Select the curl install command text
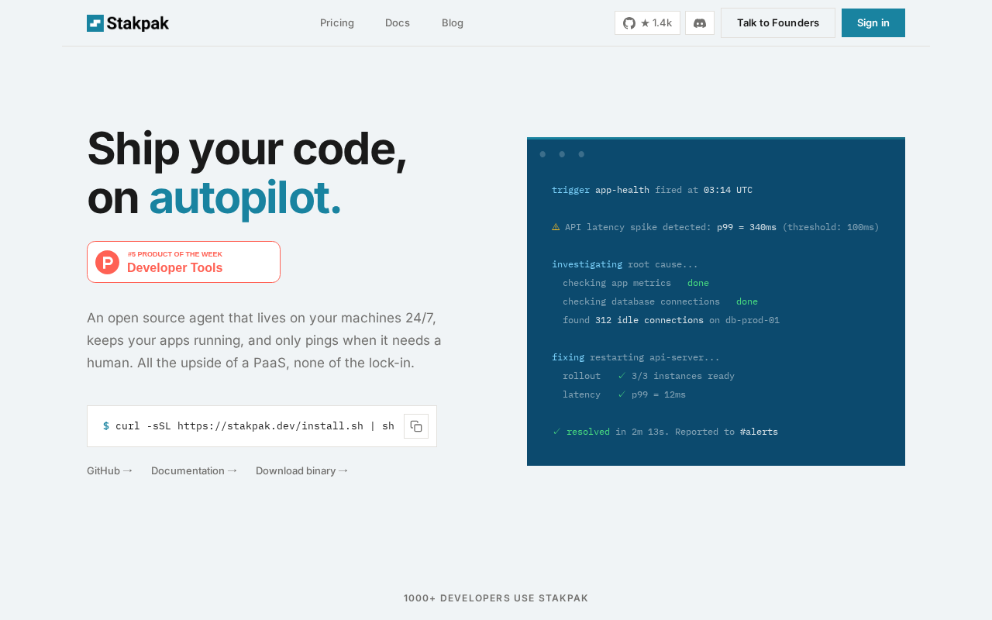The width and height of the screenshot is (992, 620). point(254,426)
